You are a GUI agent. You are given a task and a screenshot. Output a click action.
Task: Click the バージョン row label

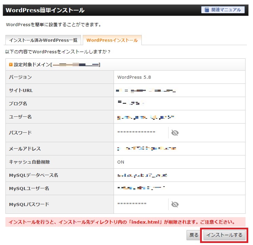(x=20, y=77)
